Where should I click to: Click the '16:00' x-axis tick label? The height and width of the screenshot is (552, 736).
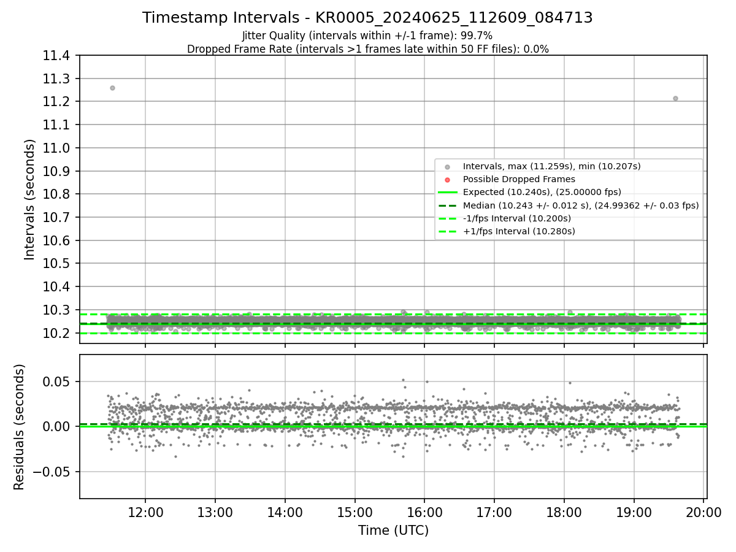[x=424, y=512]
